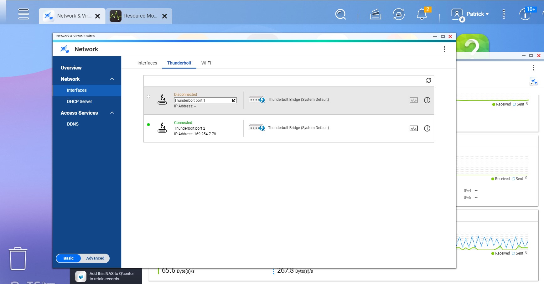This screenshot has width=544, height=284.
Task: Switch to the Interfaces tab
Action: [x=147, y=63]
